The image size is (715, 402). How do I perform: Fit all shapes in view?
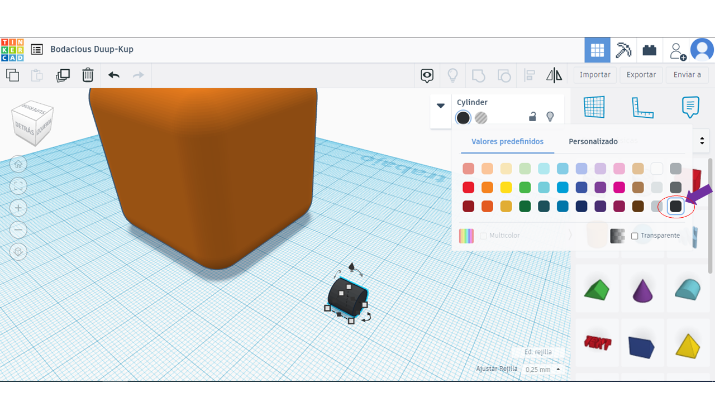(18, 186)
